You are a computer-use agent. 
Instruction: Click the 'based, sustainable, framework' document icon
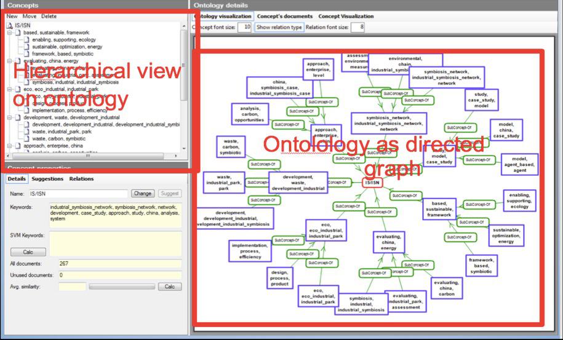point(18,33)
